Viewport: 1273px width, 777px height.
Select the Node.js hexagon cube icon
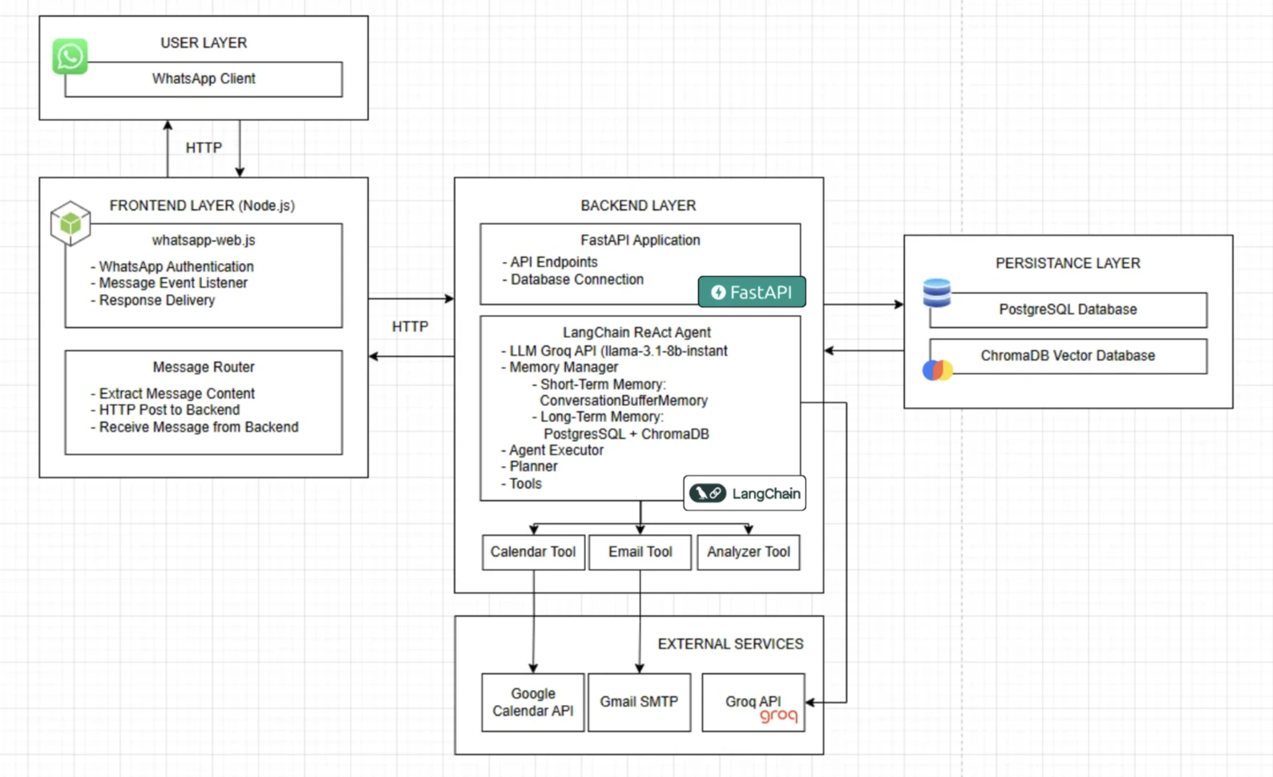[x=71, y=223]
